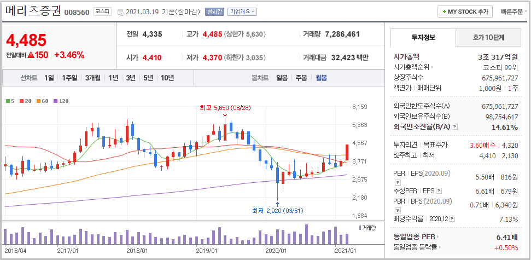Screen dimensions: 531x260
Task: Click the 14.61% foreign ownership ratio
Action: pos(505,128)
